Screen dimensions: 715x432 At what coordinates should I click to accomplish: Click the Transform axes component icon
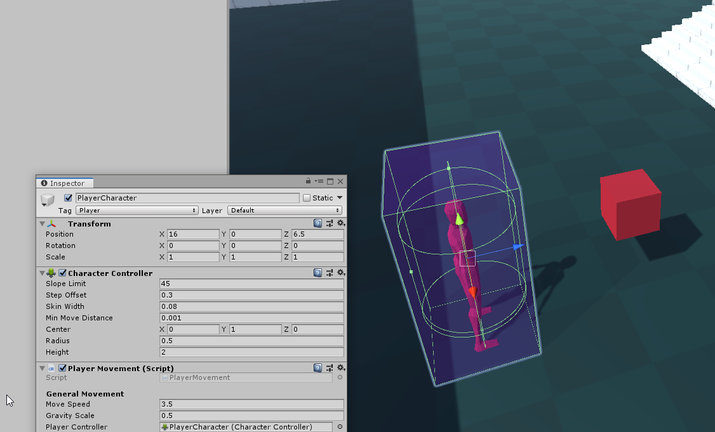[51, 224]
